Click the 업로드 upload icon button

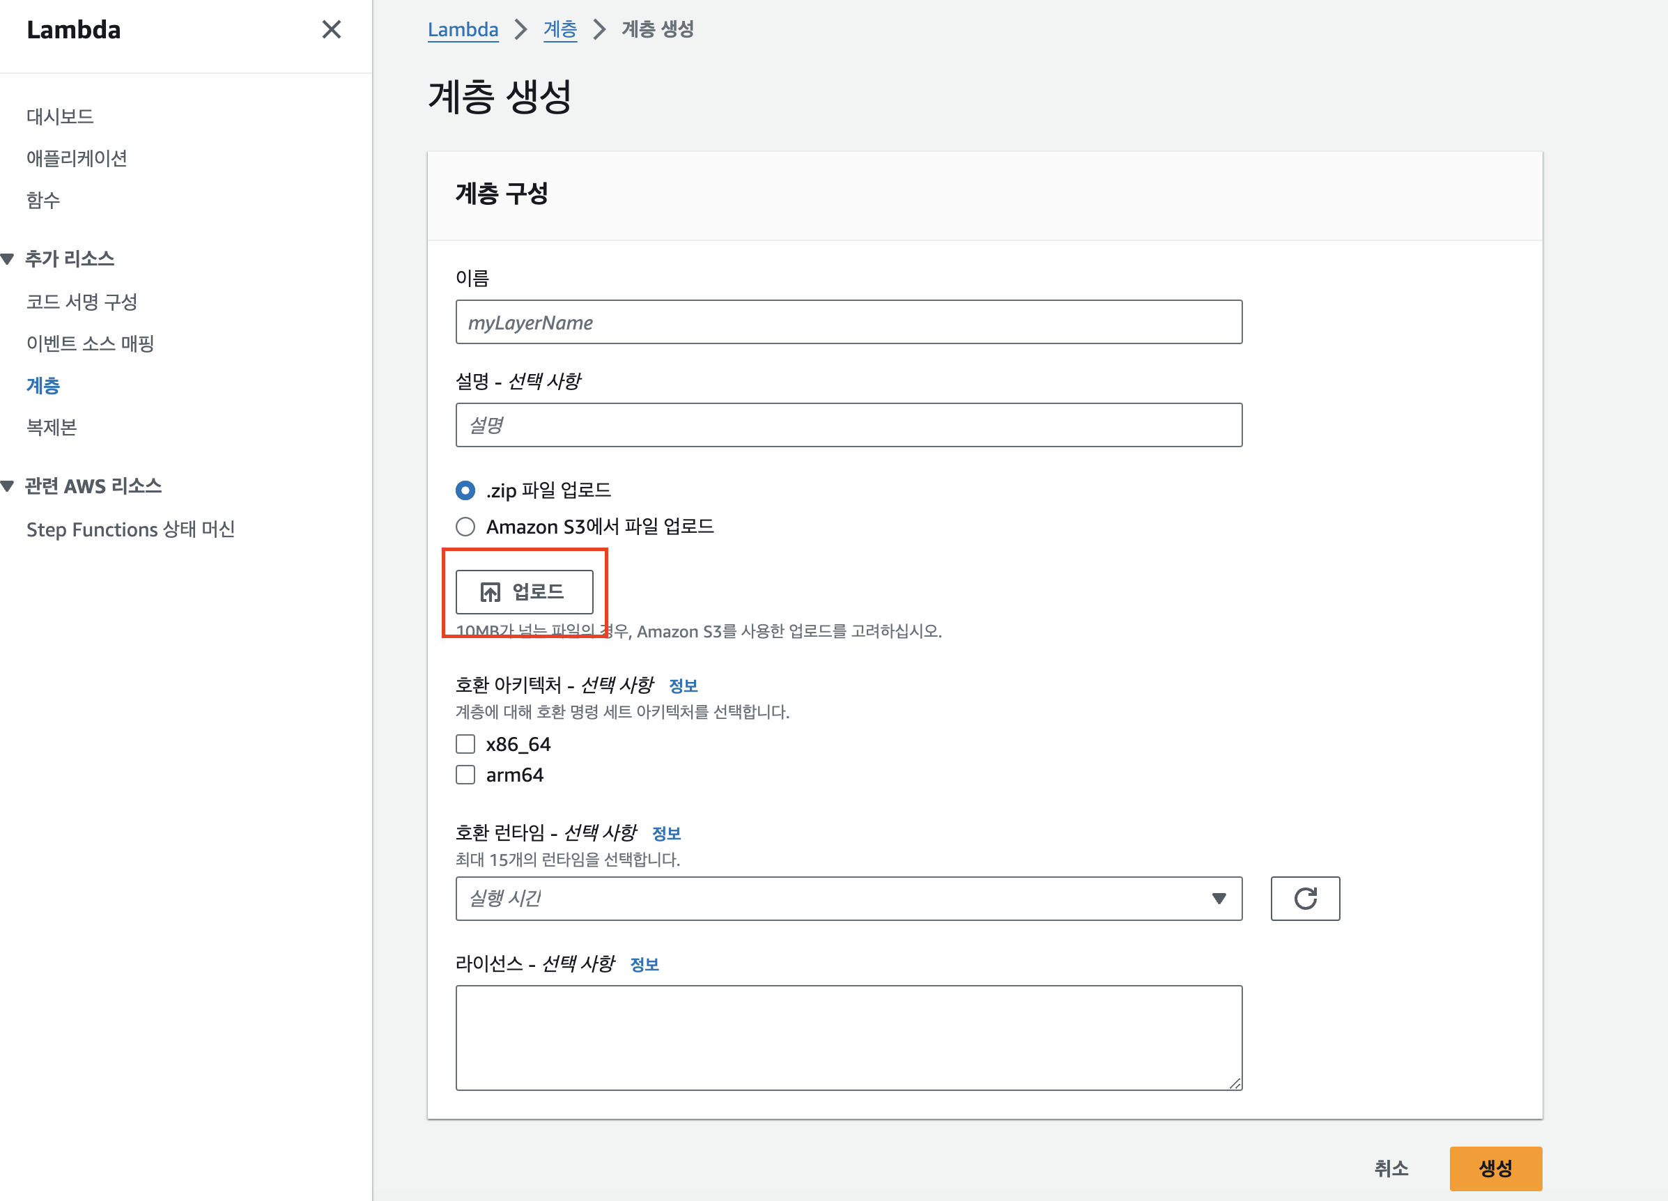(x=524, y=591)
